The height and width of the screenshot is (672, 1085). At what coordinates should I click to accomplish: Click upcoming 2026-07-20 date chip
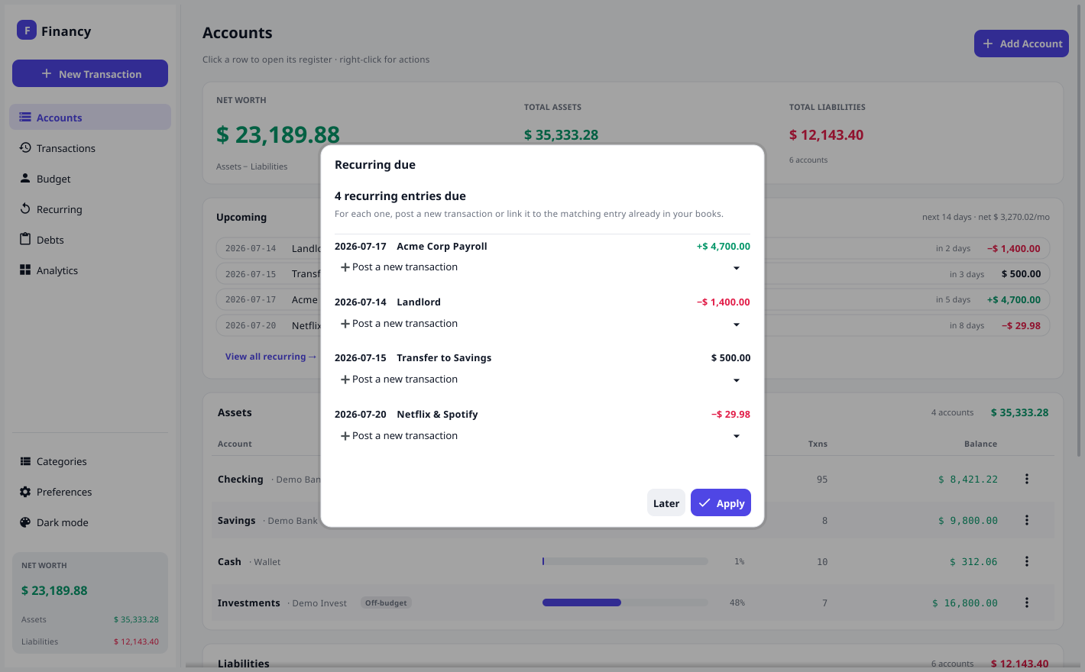point(251,325)
